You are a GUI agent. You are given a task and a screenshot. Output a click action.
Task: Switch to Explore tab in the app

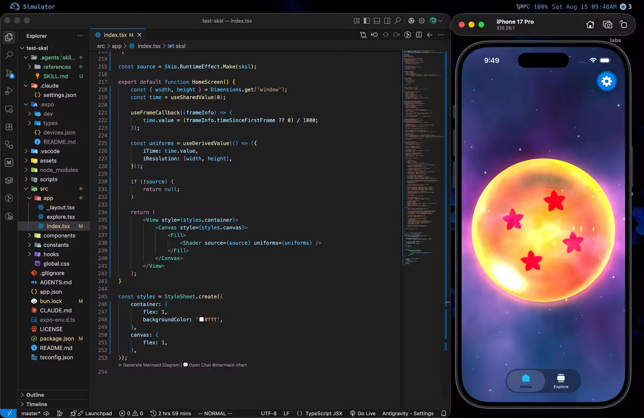tap(561, 381)
